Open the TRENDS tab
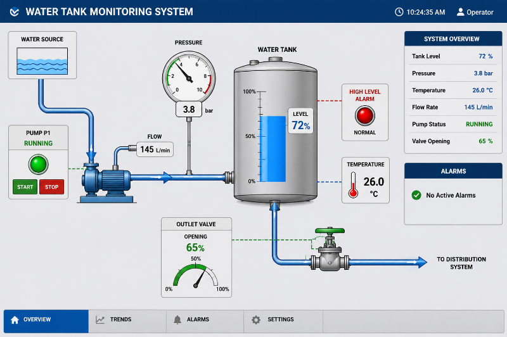The image size is (507, 337). pos(127,321)
